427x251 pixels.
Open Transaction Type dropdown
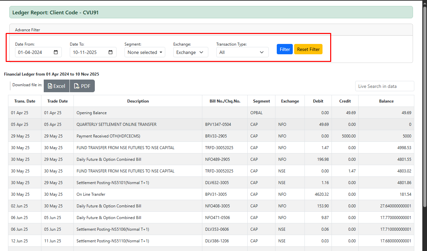pyautogui.click(x=242, y=52)
